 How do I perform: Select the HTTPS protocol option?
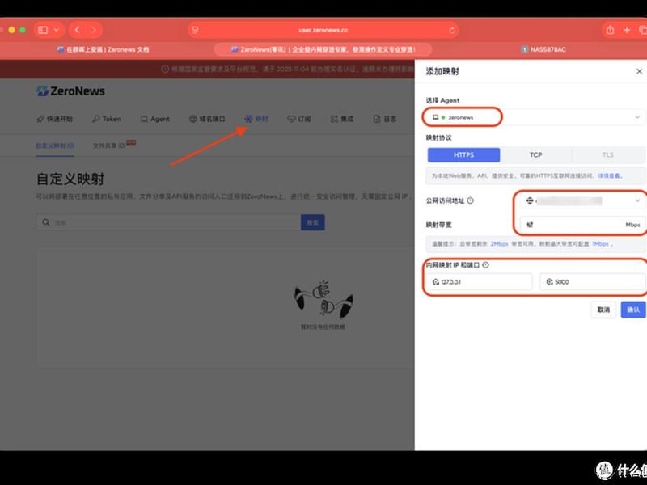coord(463,155)
